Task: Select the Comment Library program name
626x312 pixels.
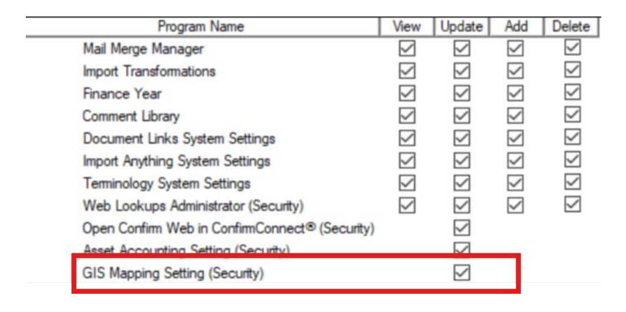Action: pyautogui.click(x=131, y=116)
